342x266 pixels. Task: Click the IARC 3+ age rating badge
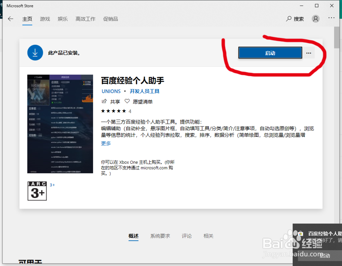[37, 191]
